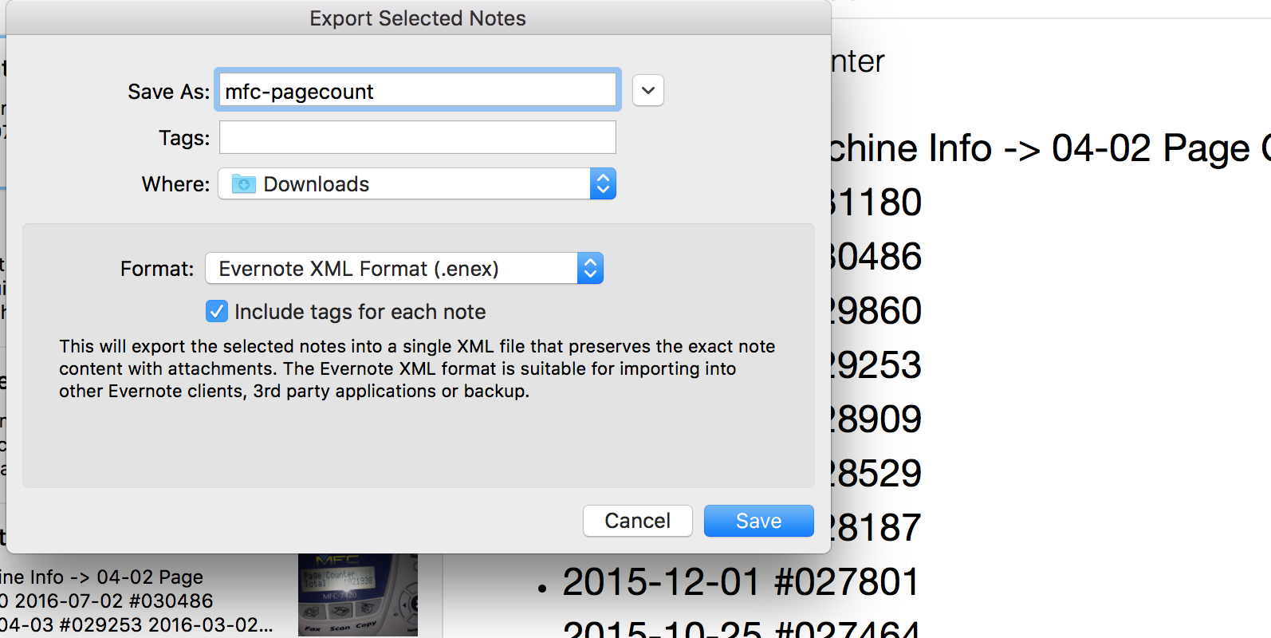Click the '04-03 #029253 2016-03-02...' snippet in note list
Screen dimensions: 1271x638
pyautogui.click(x=136, y=624)
